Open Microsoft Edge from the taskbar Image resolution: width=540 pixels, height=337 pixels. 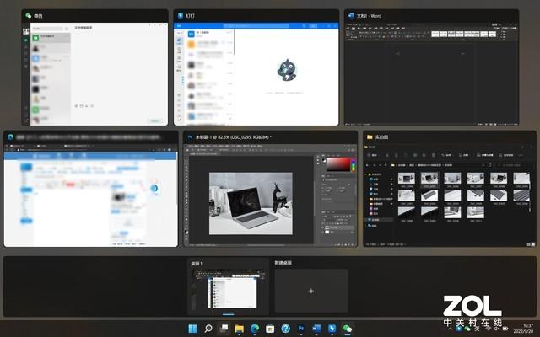point(255,329)
